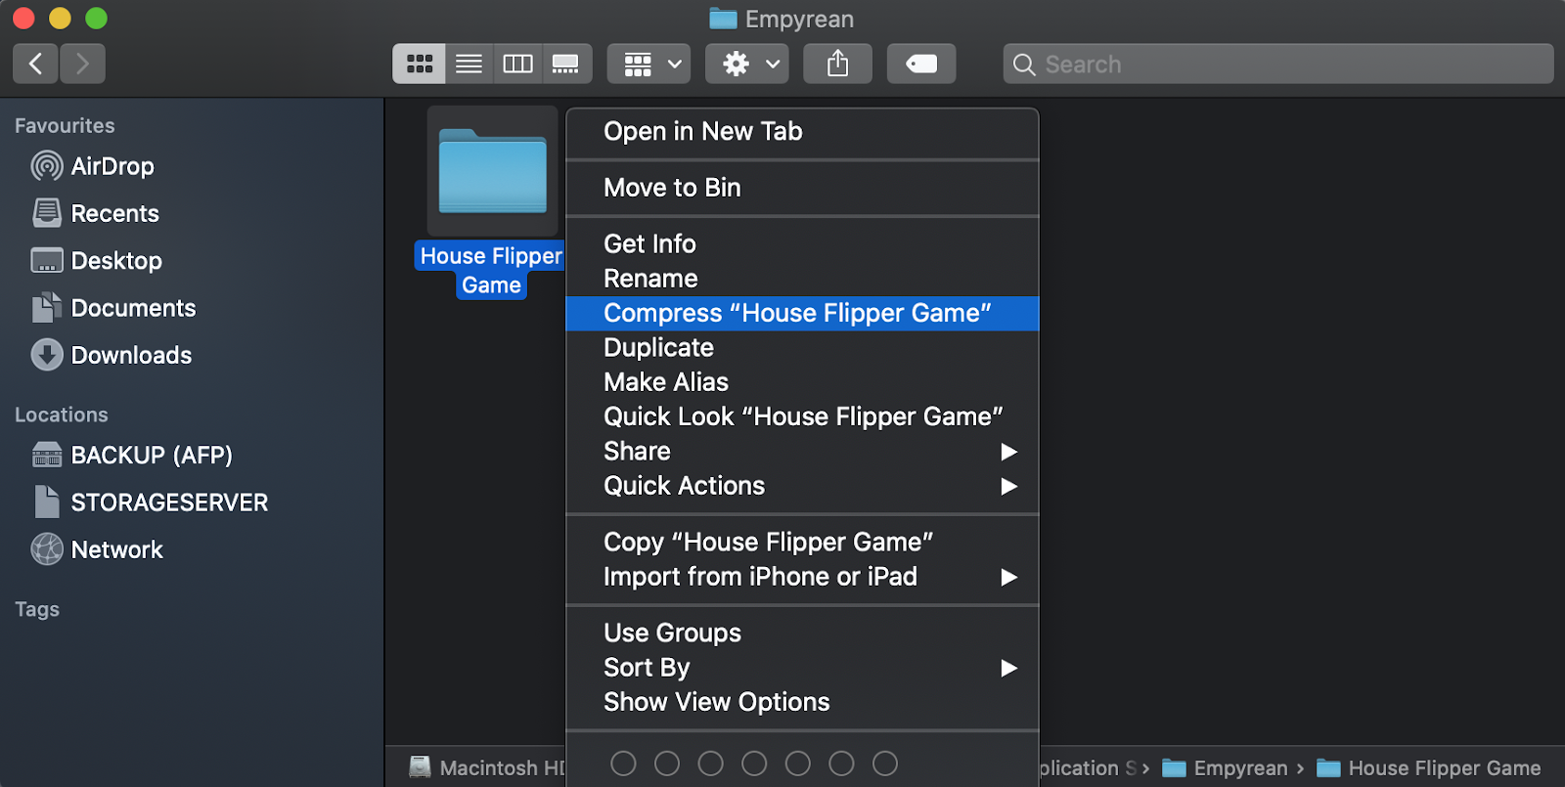Click Empyrean in the path bar
This screenshot has width=1565, height=787.
click(x=1239, y=768)
